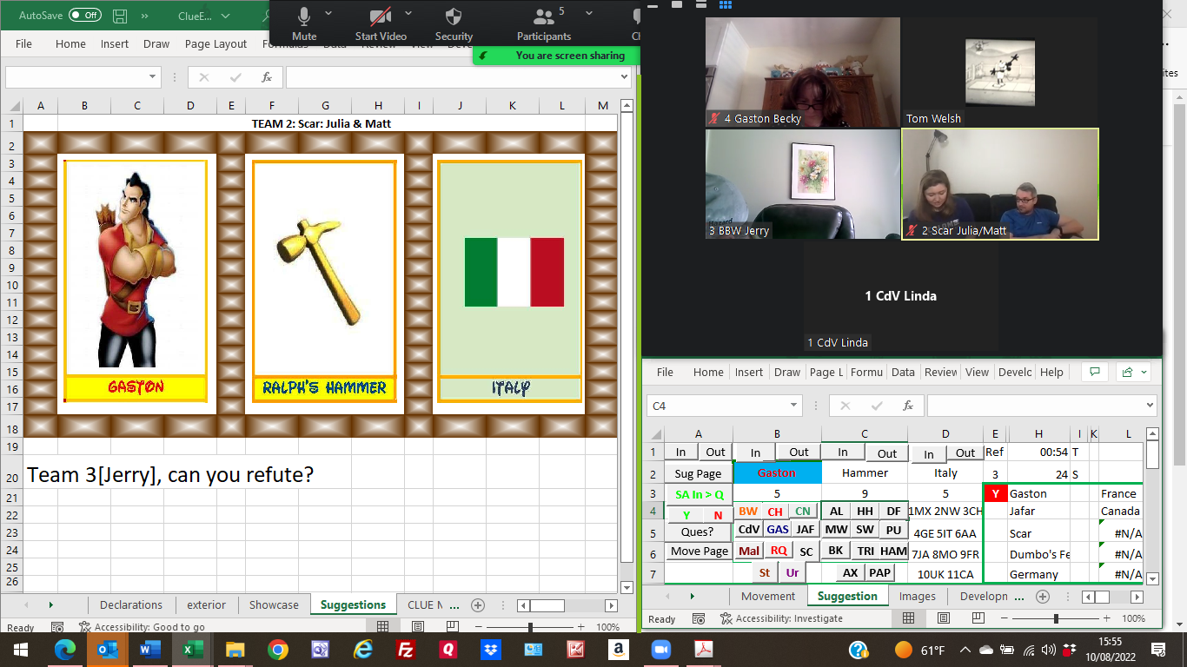1187x667 pixels.
Task: Switch to Movement sheet tab
Action: [x=768, y=596]
